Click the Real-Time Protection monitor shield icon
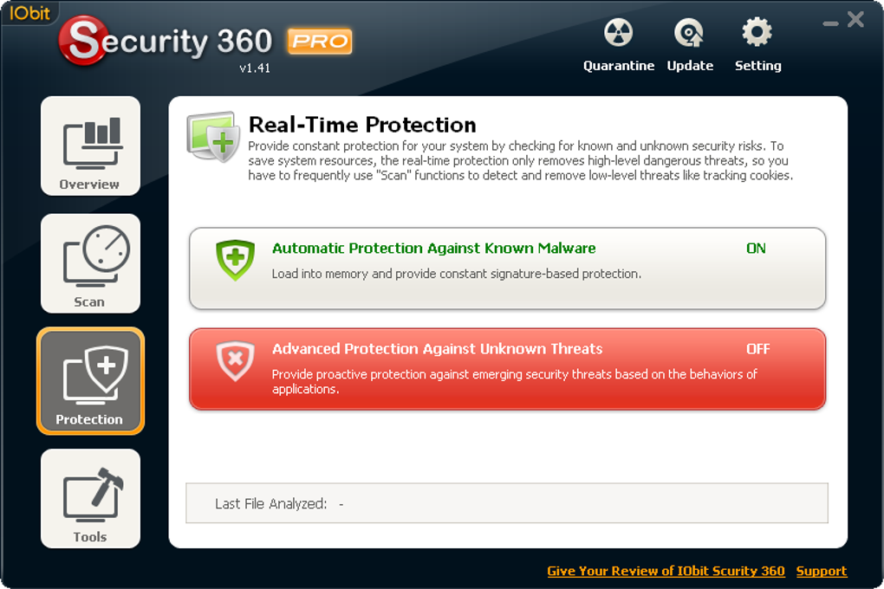 212,137
